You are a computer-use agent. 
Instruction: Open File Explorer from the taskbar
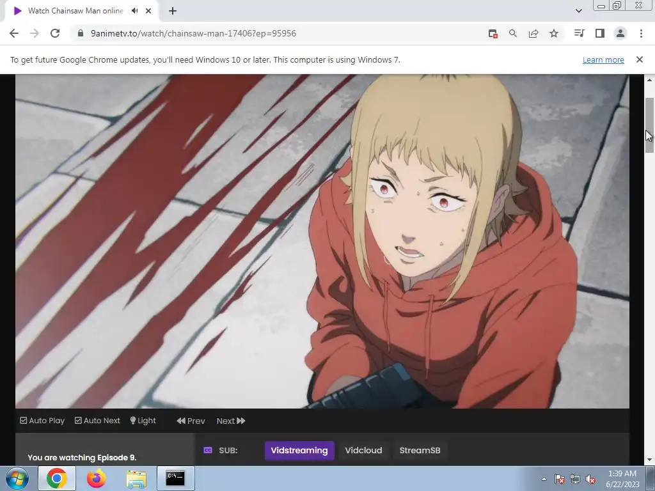(136, 478)
